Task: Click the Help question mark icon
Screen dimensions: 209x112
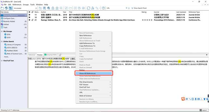Action: pos(103,8)
